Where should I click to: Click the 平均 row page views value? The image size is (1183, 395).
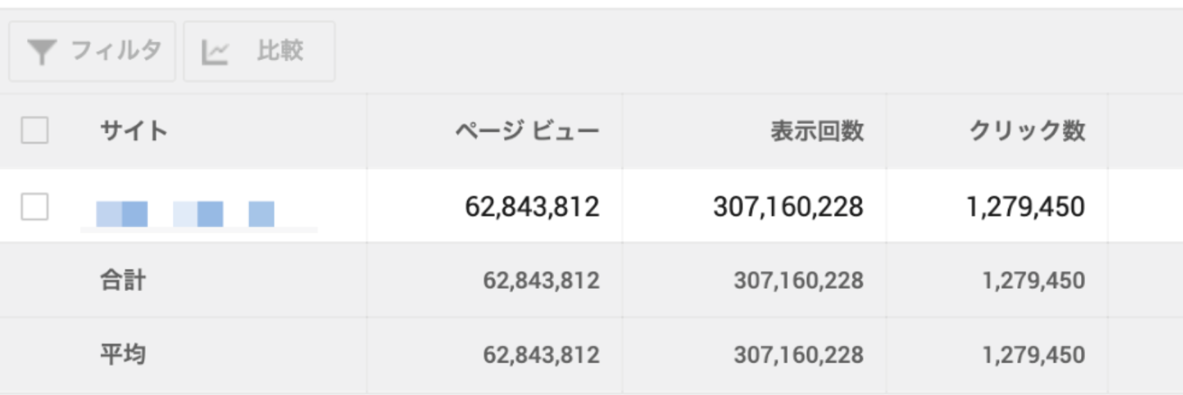click(x=541, y=355)
